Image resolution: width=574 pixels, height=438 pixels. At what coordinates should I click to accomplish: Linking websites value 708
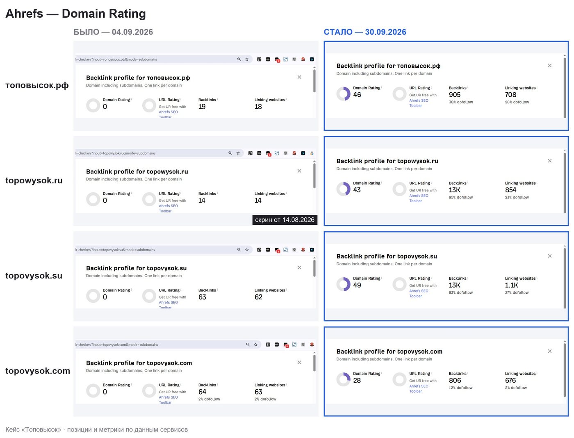coord(511,95)
